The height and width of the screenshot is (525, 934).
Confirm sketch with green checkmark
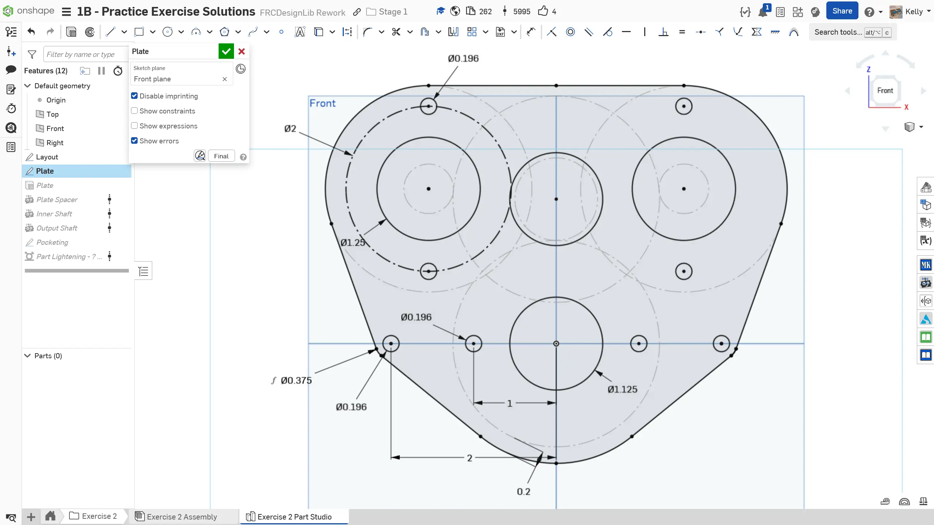[x=226, y=51]
